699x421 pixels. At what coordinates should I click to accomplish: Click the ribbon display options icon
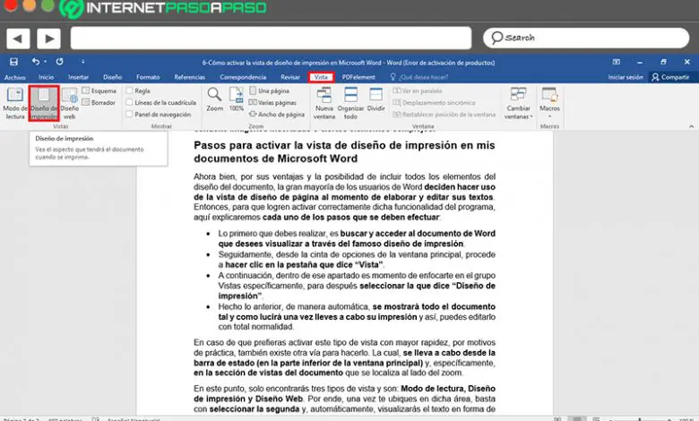pyautogui.click(x=616, y=62)
